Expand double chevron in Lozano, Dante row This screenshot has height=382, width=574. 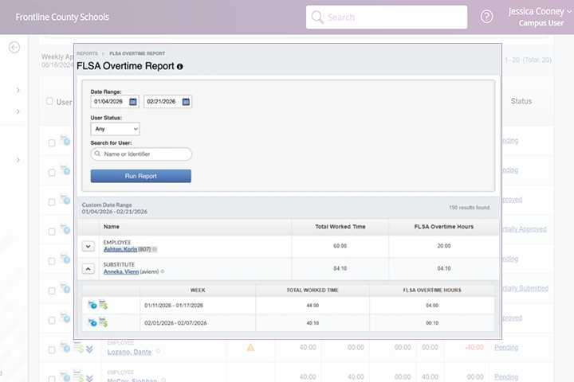click(89, 349)
